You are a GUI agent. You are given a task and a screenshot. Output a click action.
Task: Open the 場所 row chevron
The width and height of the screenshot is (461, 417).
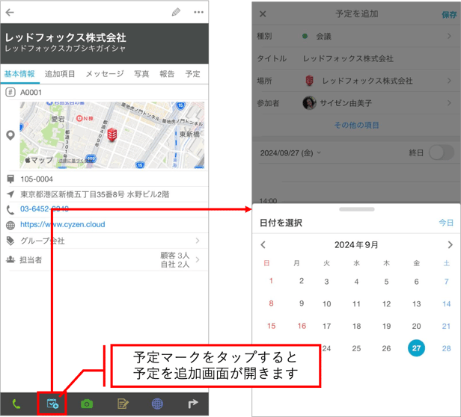point(449,81)
